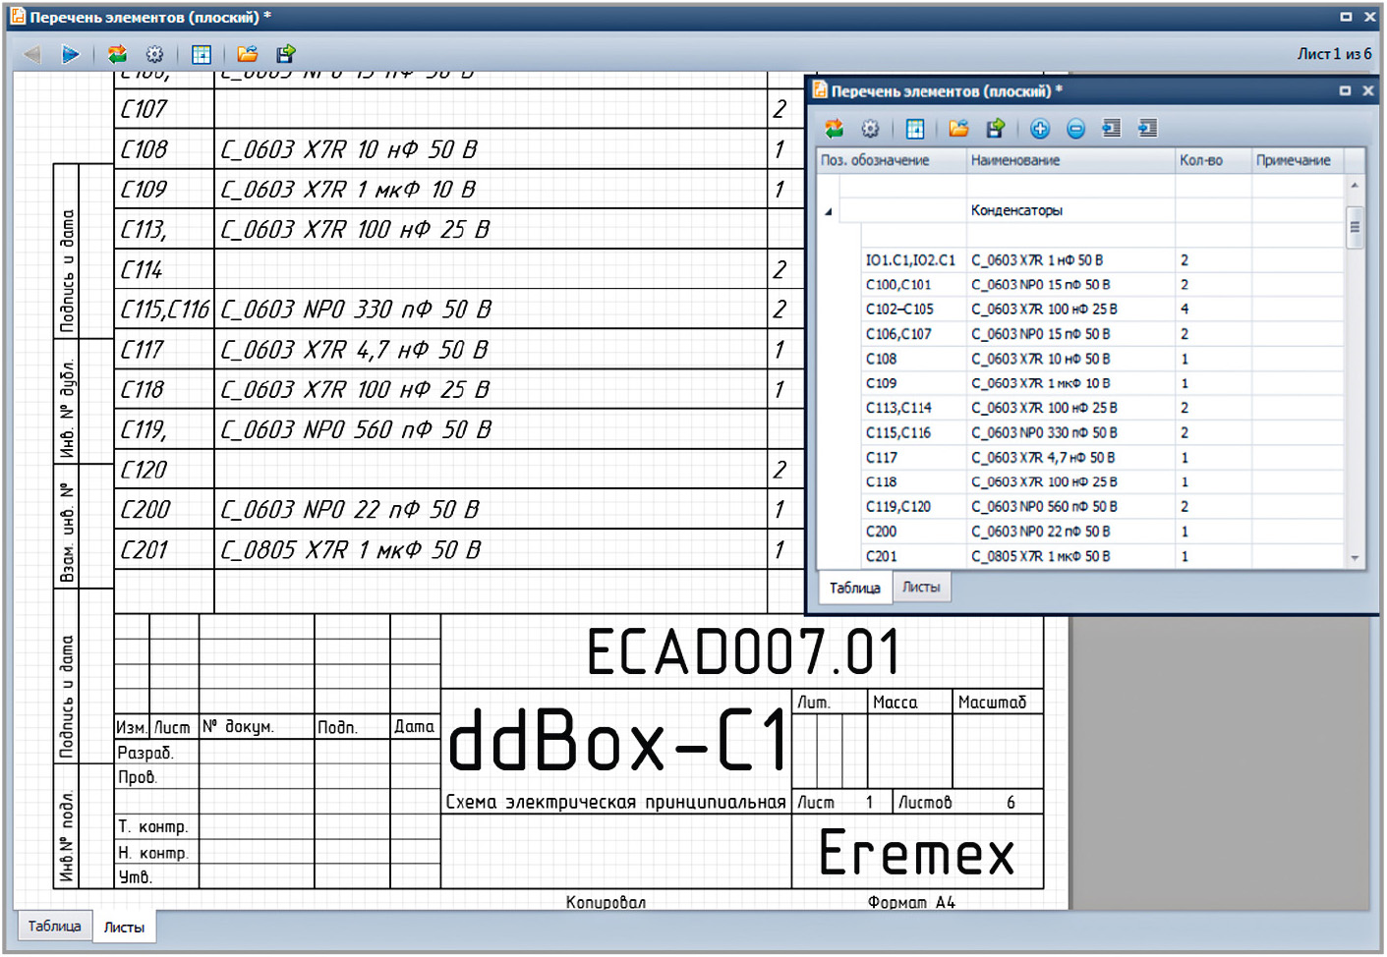Switch to Таблица tab in main window
The width and height of the screenshot is (1387, 957).
point(54,926)
